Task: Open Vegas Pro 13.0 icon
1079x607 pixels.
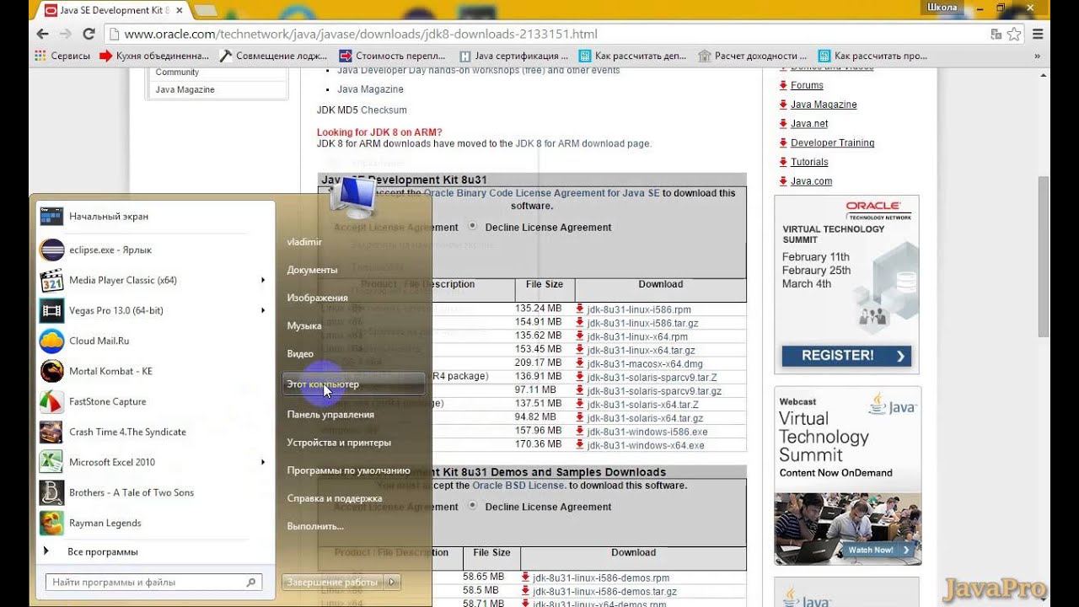Action: pos(51,310)
